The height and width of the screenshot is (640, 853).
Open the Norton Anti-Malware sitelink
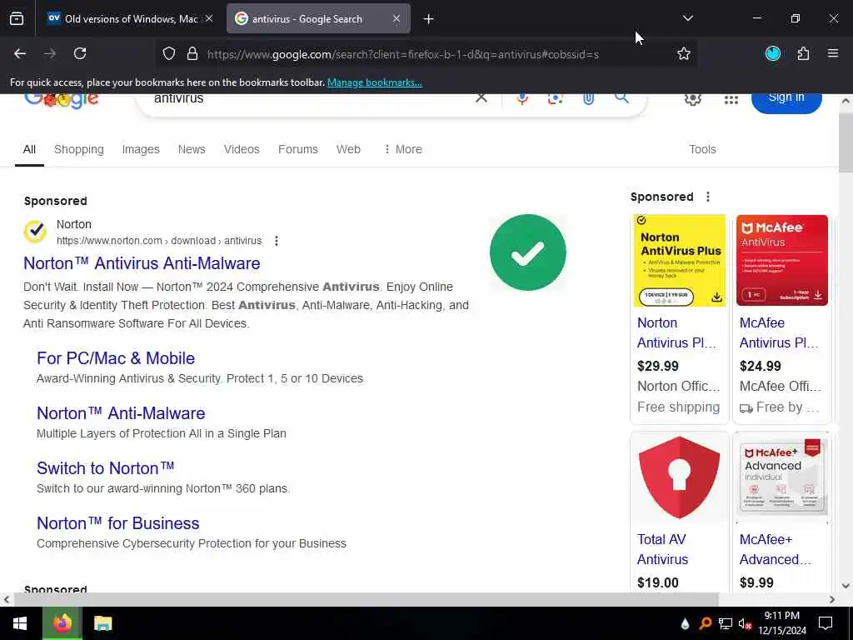121,413
